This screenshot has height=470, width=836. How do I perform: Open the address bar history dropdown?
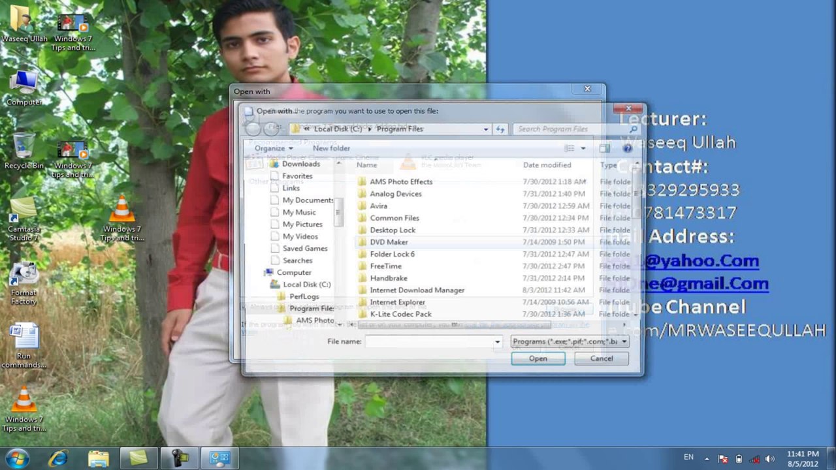tap(485, 129)
